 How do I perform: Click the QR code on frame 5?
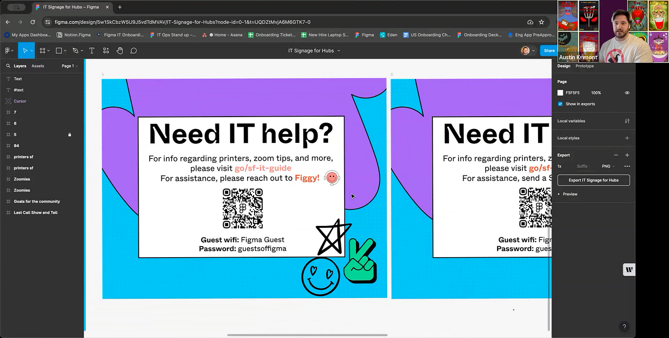click(x=243, y=208)
